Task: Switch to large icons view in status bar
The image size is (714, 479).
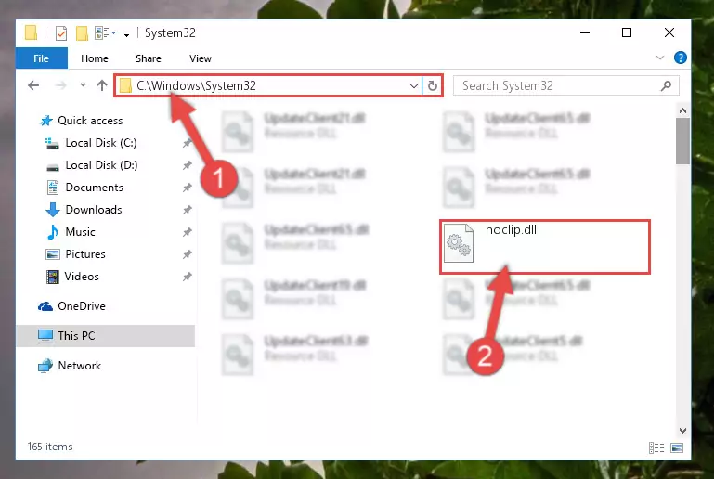Action: coord(677,448)
